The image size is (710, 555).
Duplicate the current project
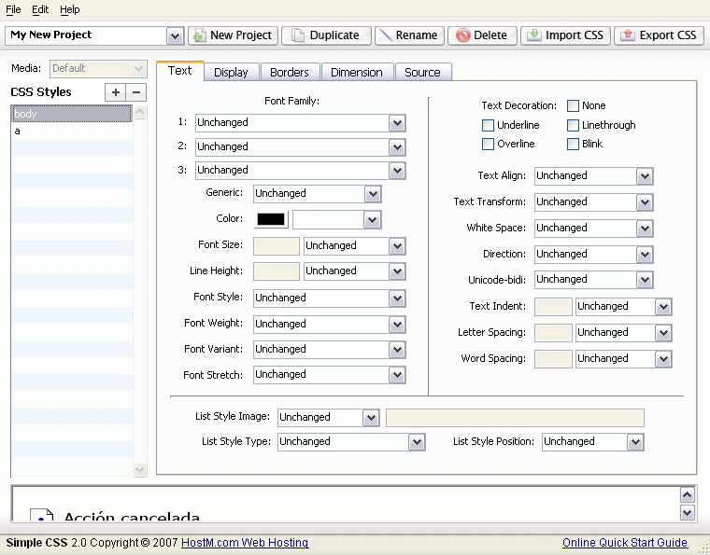326,35
